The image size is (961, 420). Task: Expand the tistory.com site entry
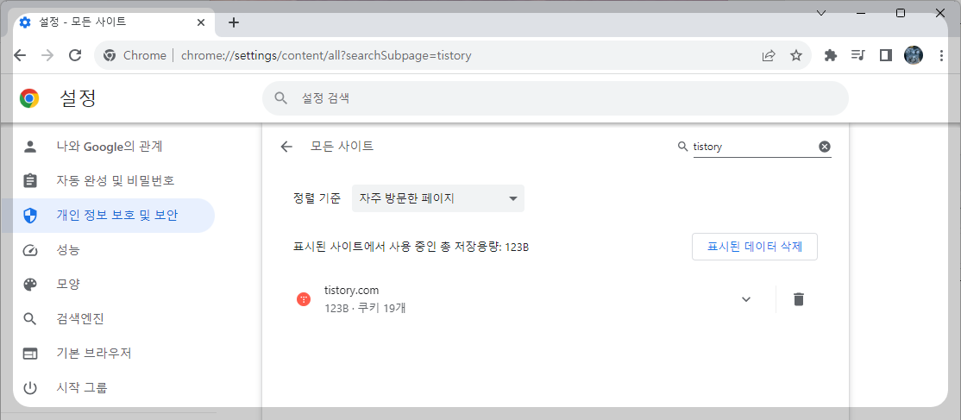[x=746, y=299]
